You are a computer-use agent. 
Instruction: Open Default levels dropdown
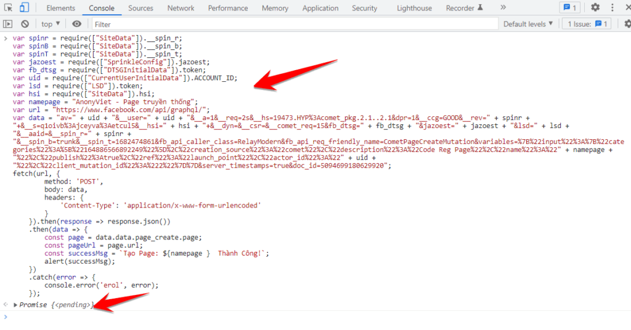click(528, 24)
